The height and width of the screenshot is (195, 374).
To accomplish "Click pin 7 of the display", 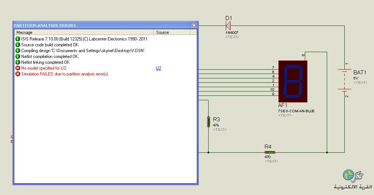I will click(273, 68).
